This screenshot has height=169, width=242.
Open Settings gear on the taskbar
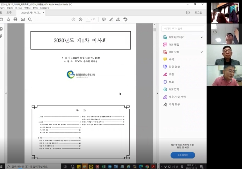(73, 166)
